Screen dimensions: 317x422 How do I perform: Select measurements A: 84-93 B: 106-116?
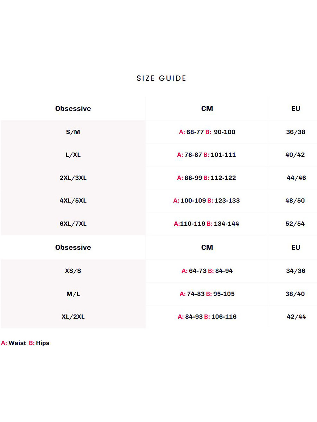pos(207,317)
